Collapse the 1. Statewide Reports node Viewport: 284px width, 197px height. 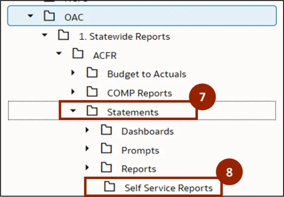[x=44, y=36]
